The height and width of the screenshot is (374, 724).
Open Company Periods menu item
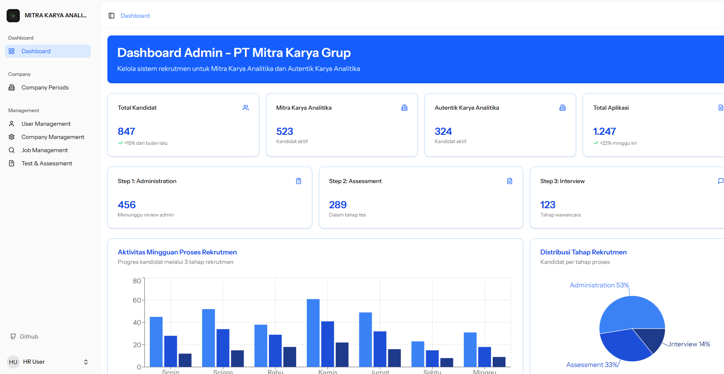click(45, 87)
